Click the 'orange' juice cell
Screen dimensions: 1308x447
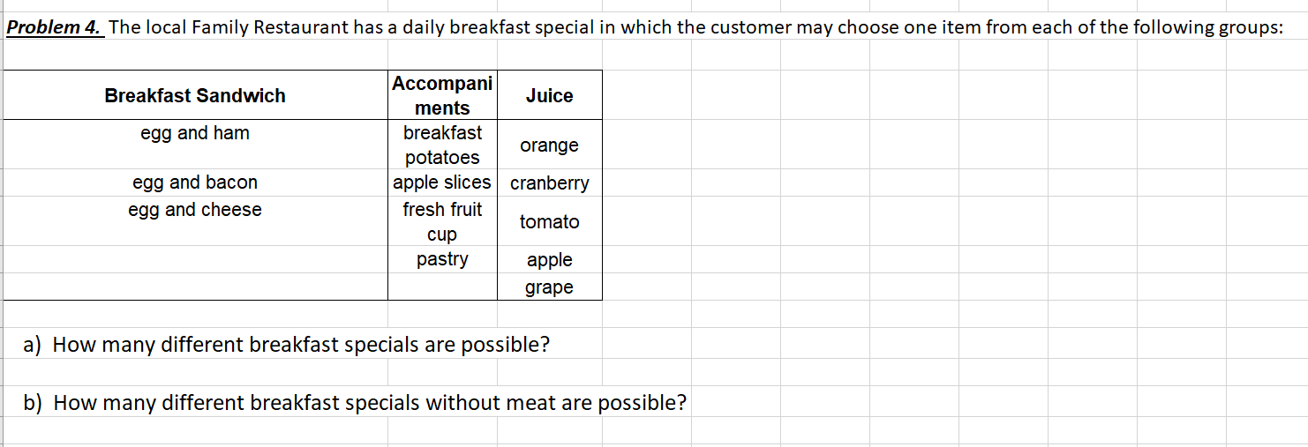(549, 145)
